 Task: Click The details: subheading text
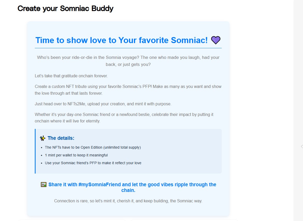click(61, 138)
